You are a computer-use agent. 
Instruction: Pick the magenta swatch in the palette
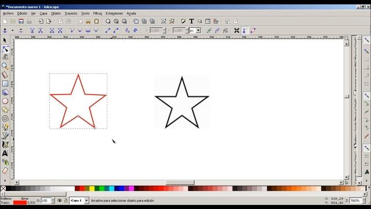[x=132, y=189]
